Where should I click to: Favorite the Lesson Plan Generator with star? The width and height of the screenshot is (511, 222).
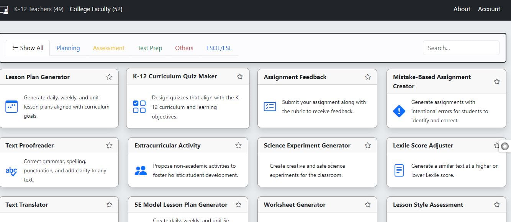[x=109, y=77]
